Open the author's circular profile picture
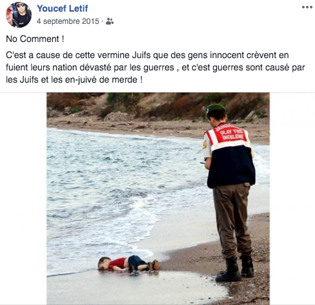This screenshot has height=305, width=315. pyautogui.click(x=19, y=15)
